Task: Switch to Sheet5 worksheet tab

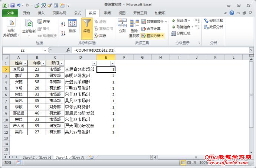Action: [x=78, y=157]
